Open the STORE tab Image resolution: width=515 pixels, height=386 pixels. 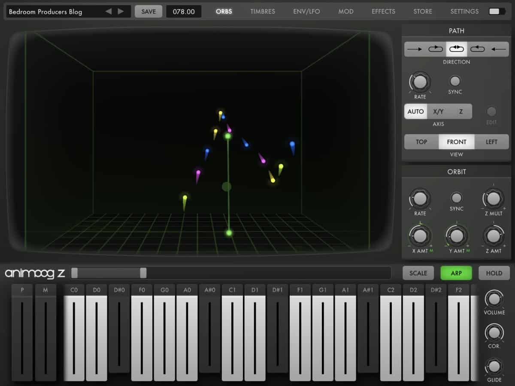[423, 12]
